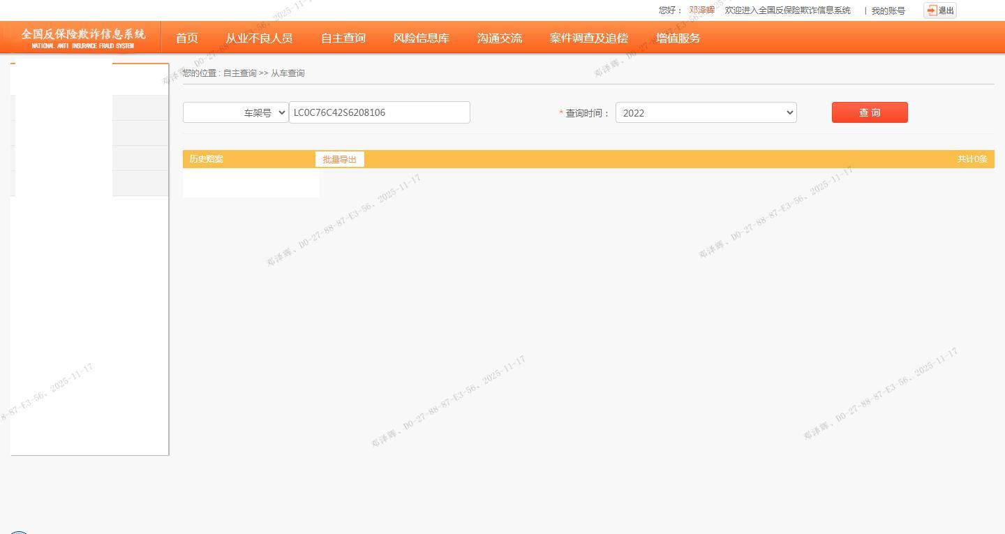Click the 全国反保险欺诈信息系统 logo
Image resolution: width=1005 pixels, height=534 pixels.
tap(83, 38)
